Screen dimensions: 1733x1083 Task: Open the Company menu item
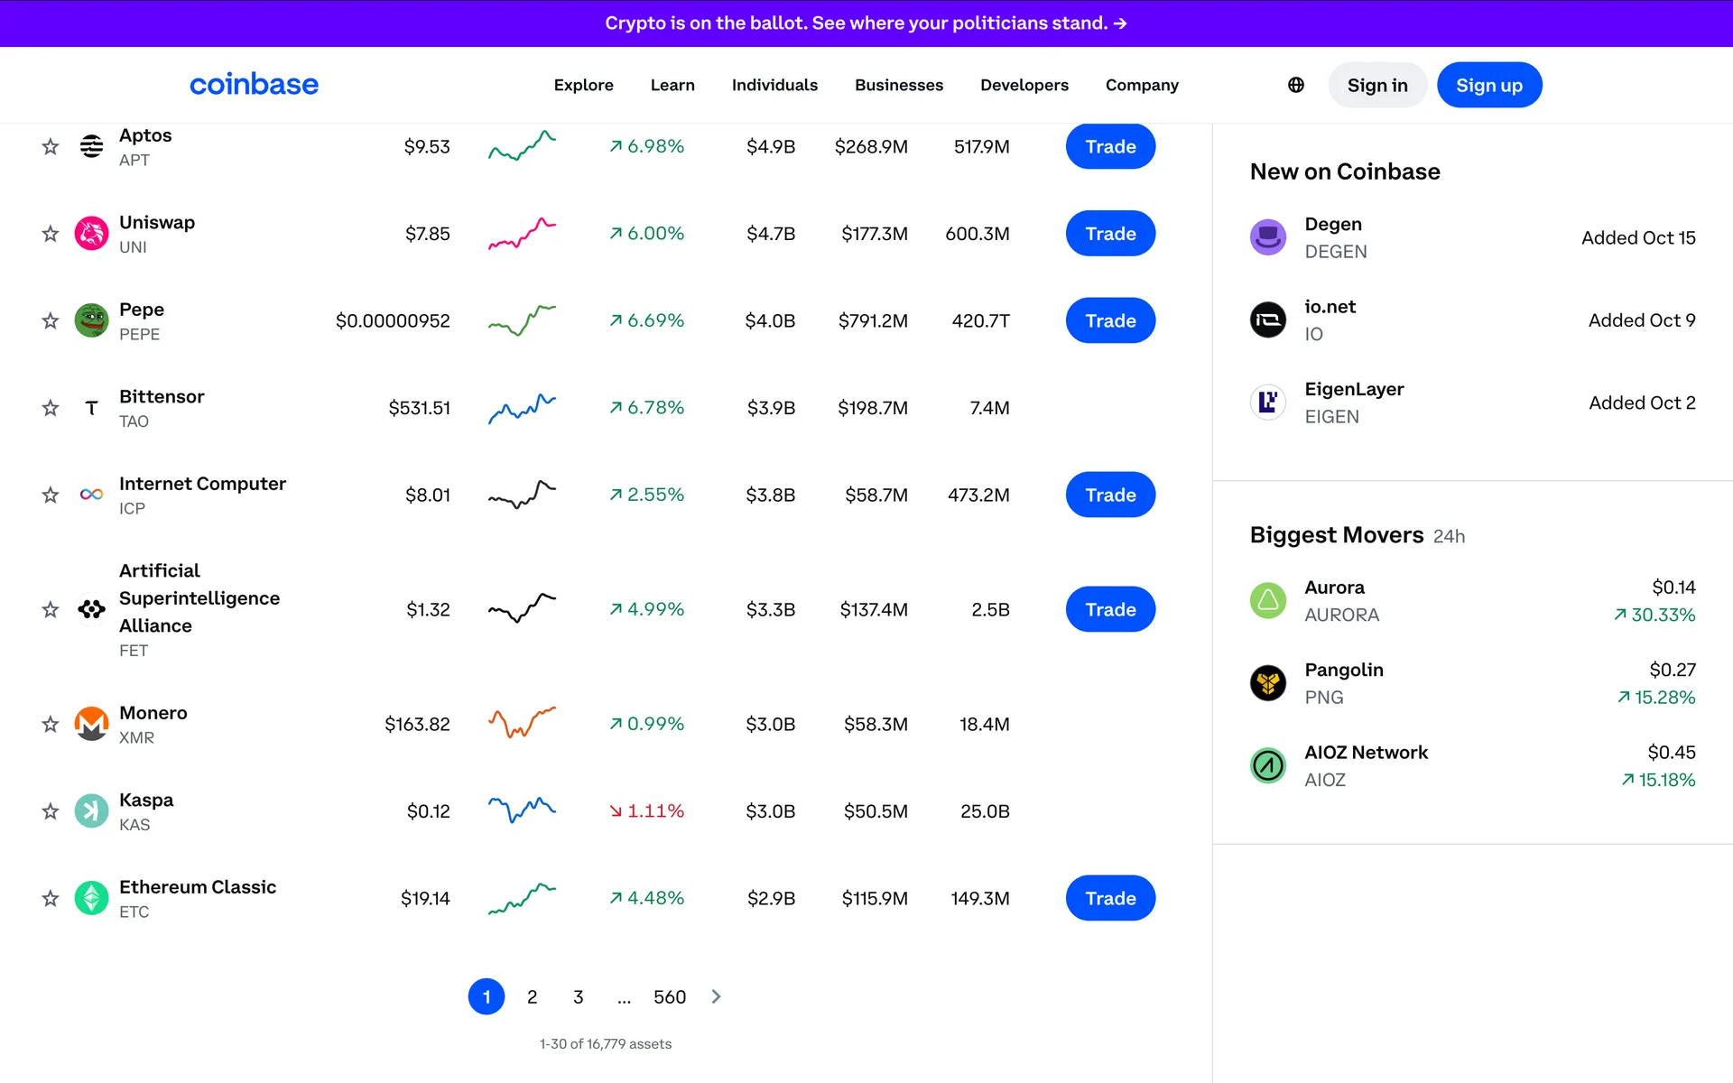(x=1142, y=85)
